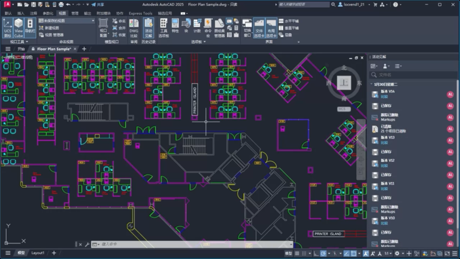The height and width of the screenshot is (259, 460).
Task: Toggle the 文件选项卡 file tabs button
Action: [x=259, y=28]
